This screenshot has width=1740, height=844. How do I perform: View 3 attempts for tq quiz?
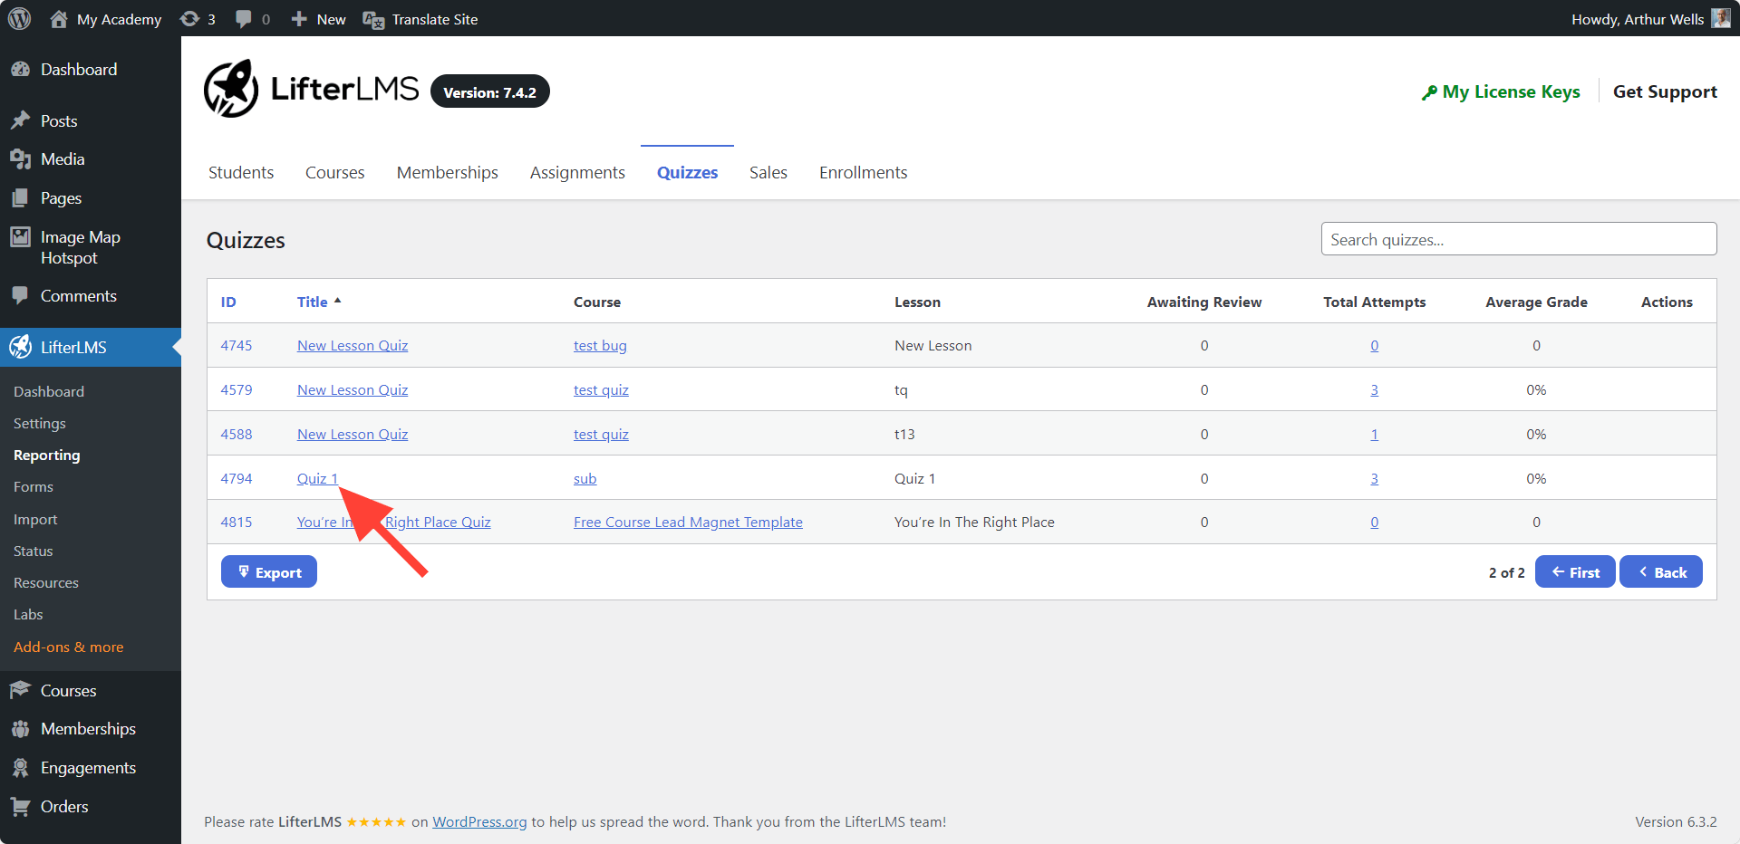coord(1374,389)
